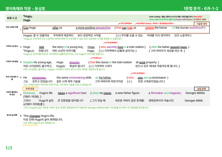Click the sidebar label 기차역 소년 휴고
Screen dimensions: 222x157
pos(12,46)
